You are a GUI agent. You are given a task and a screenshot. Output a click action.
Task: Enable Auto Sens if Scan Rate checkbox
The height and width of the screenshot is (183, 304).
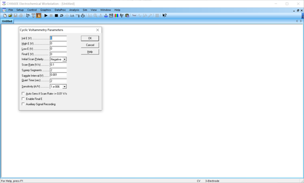coord(24,94)
